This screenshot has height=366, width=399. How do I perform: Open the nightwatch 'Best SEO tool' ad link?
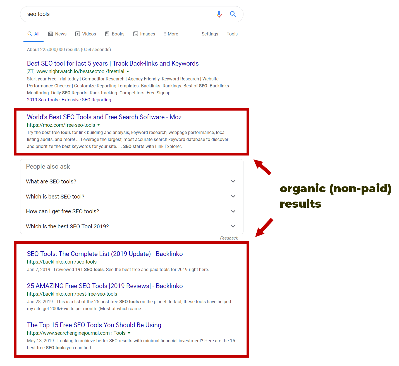[113, 63]
